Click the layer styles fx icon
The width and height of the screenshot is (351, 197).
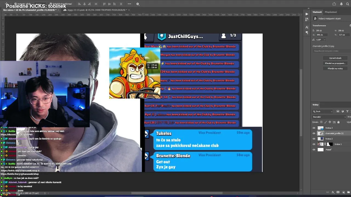333,192
